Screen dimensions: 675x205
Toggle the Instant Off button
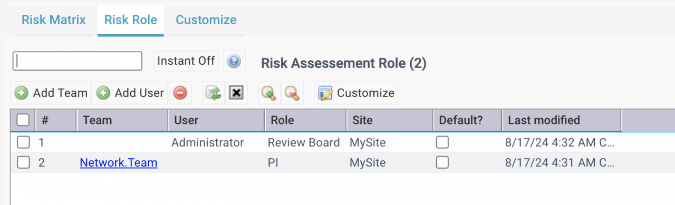pos(186,61)
